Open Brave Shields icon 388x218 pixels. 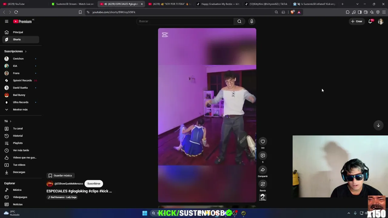pyautogui.click(x=292, y=12)
